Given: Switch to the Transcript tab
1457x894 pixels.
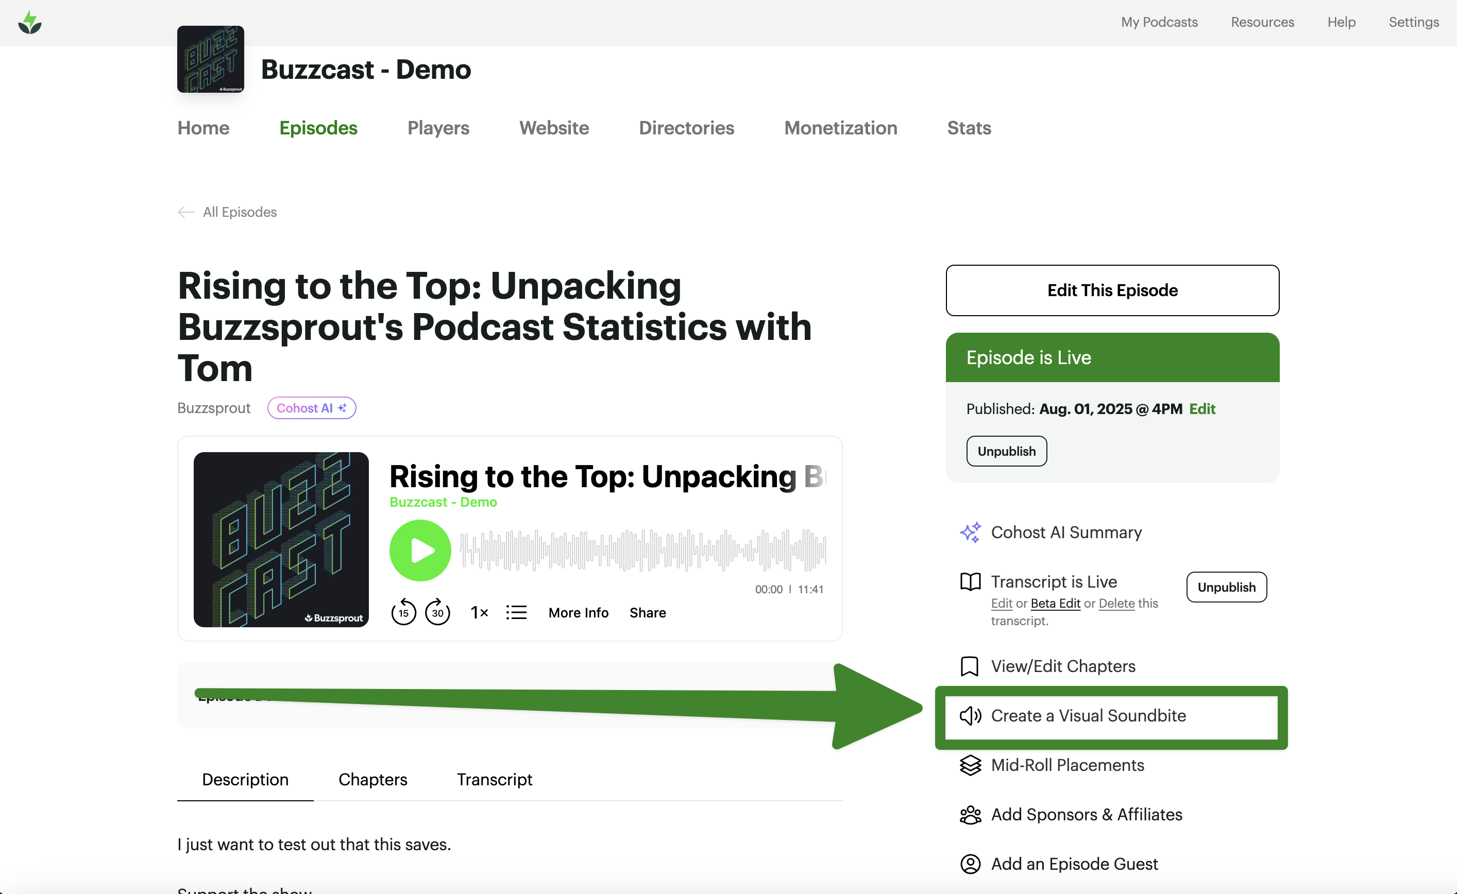Looking at the screenshot, I should 494,779.
